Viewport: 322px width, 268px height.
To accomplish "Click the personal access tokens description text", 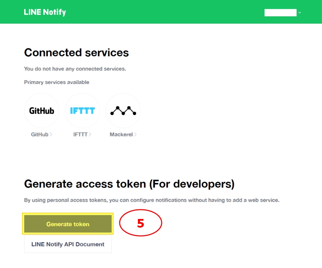I will click(152, 200).
